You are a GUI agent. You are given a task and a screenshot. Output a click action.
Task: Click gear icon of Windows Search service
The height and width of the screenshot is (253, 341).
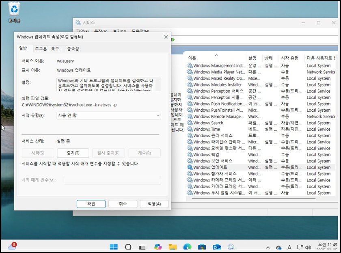190,123
